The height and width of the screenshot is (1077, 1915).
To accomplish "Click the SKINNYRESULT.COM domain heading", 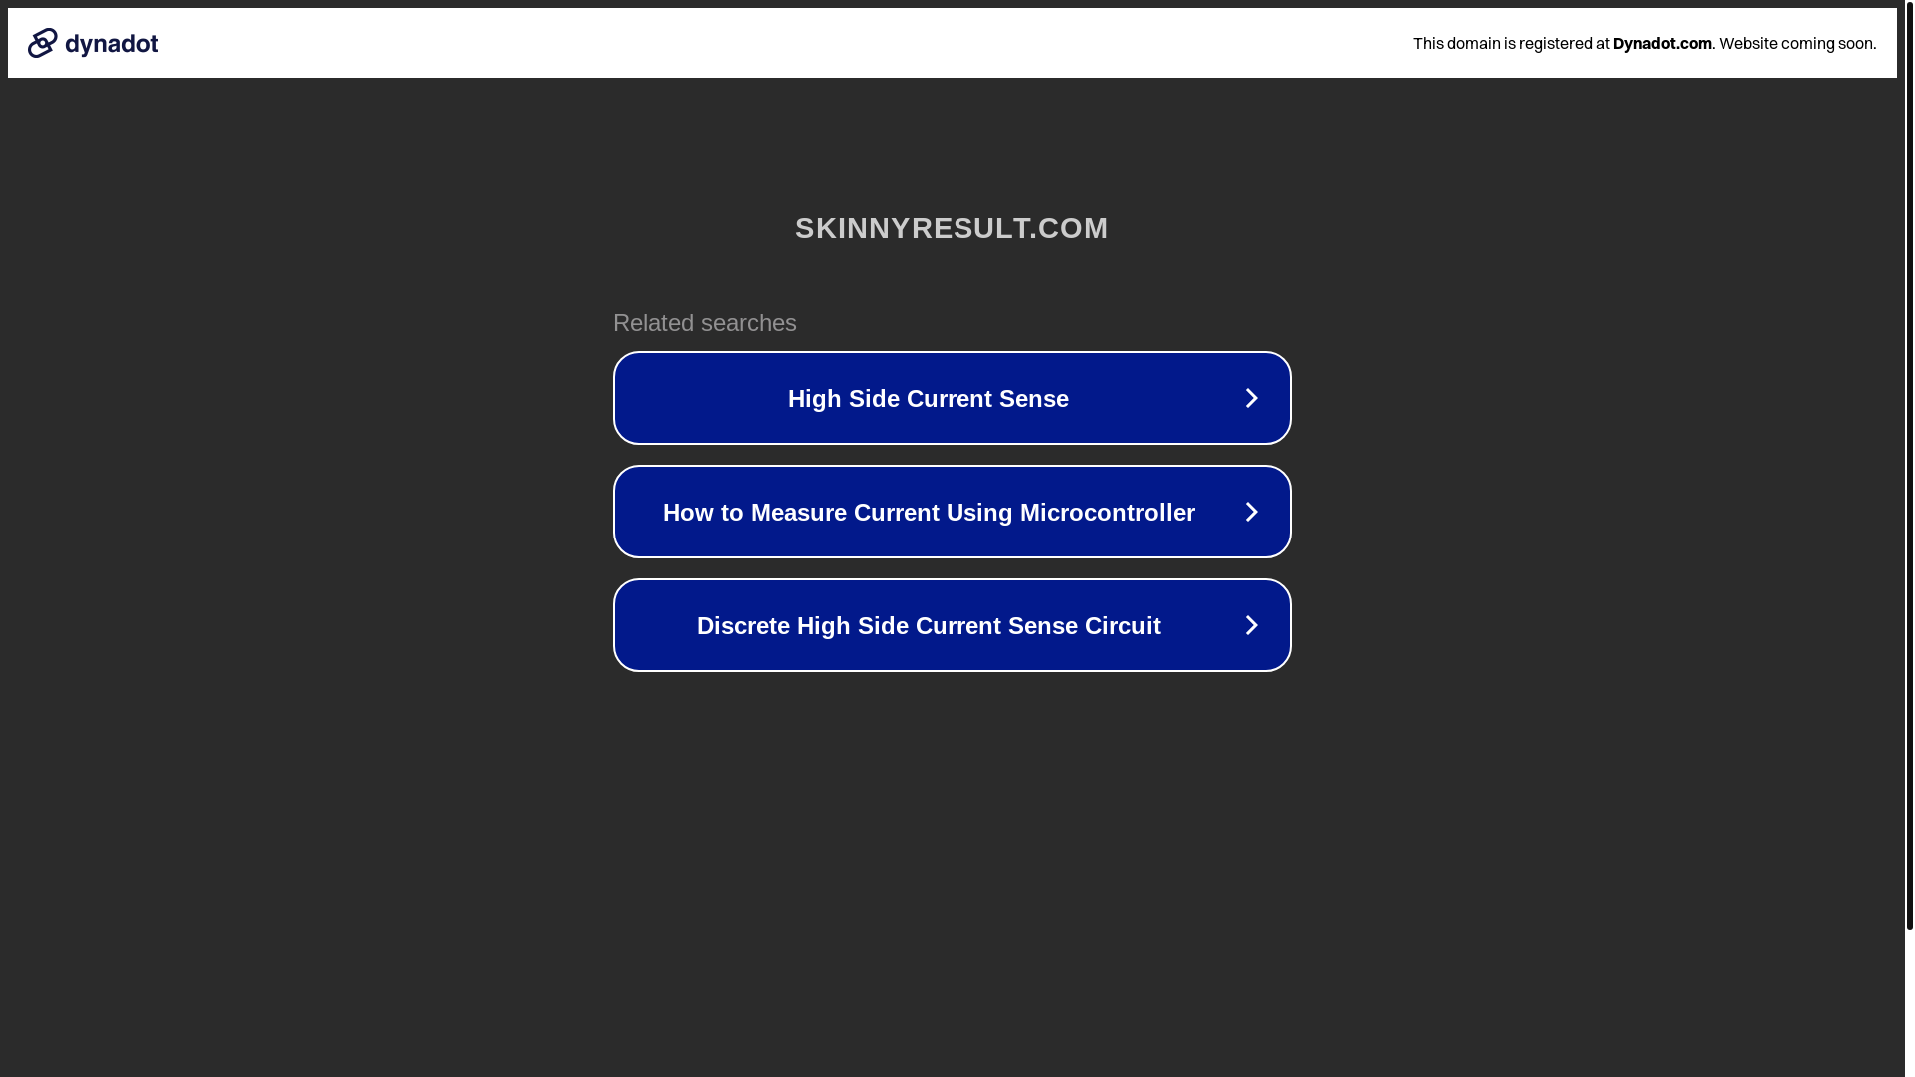I will (952, 228).
